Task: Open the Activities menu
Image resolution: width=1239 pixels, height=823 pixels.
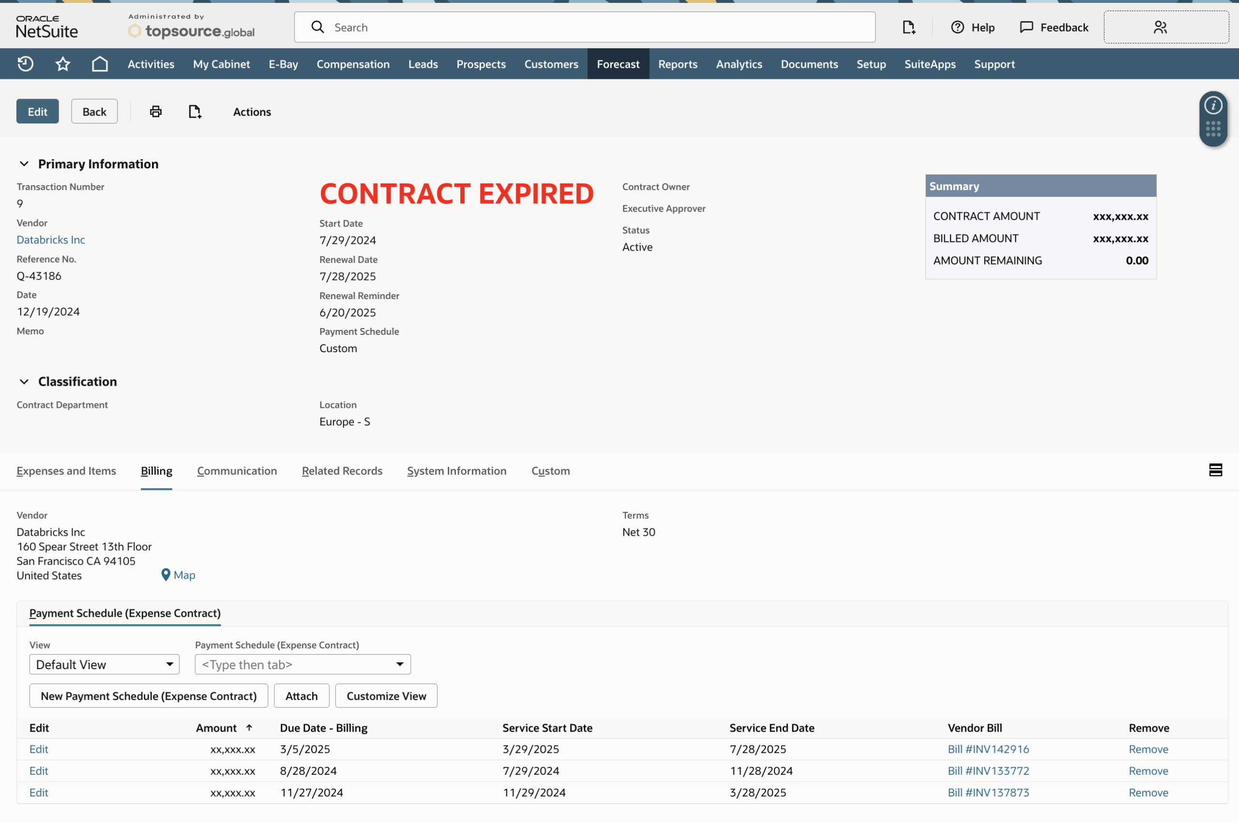Action: pos(151,64)
